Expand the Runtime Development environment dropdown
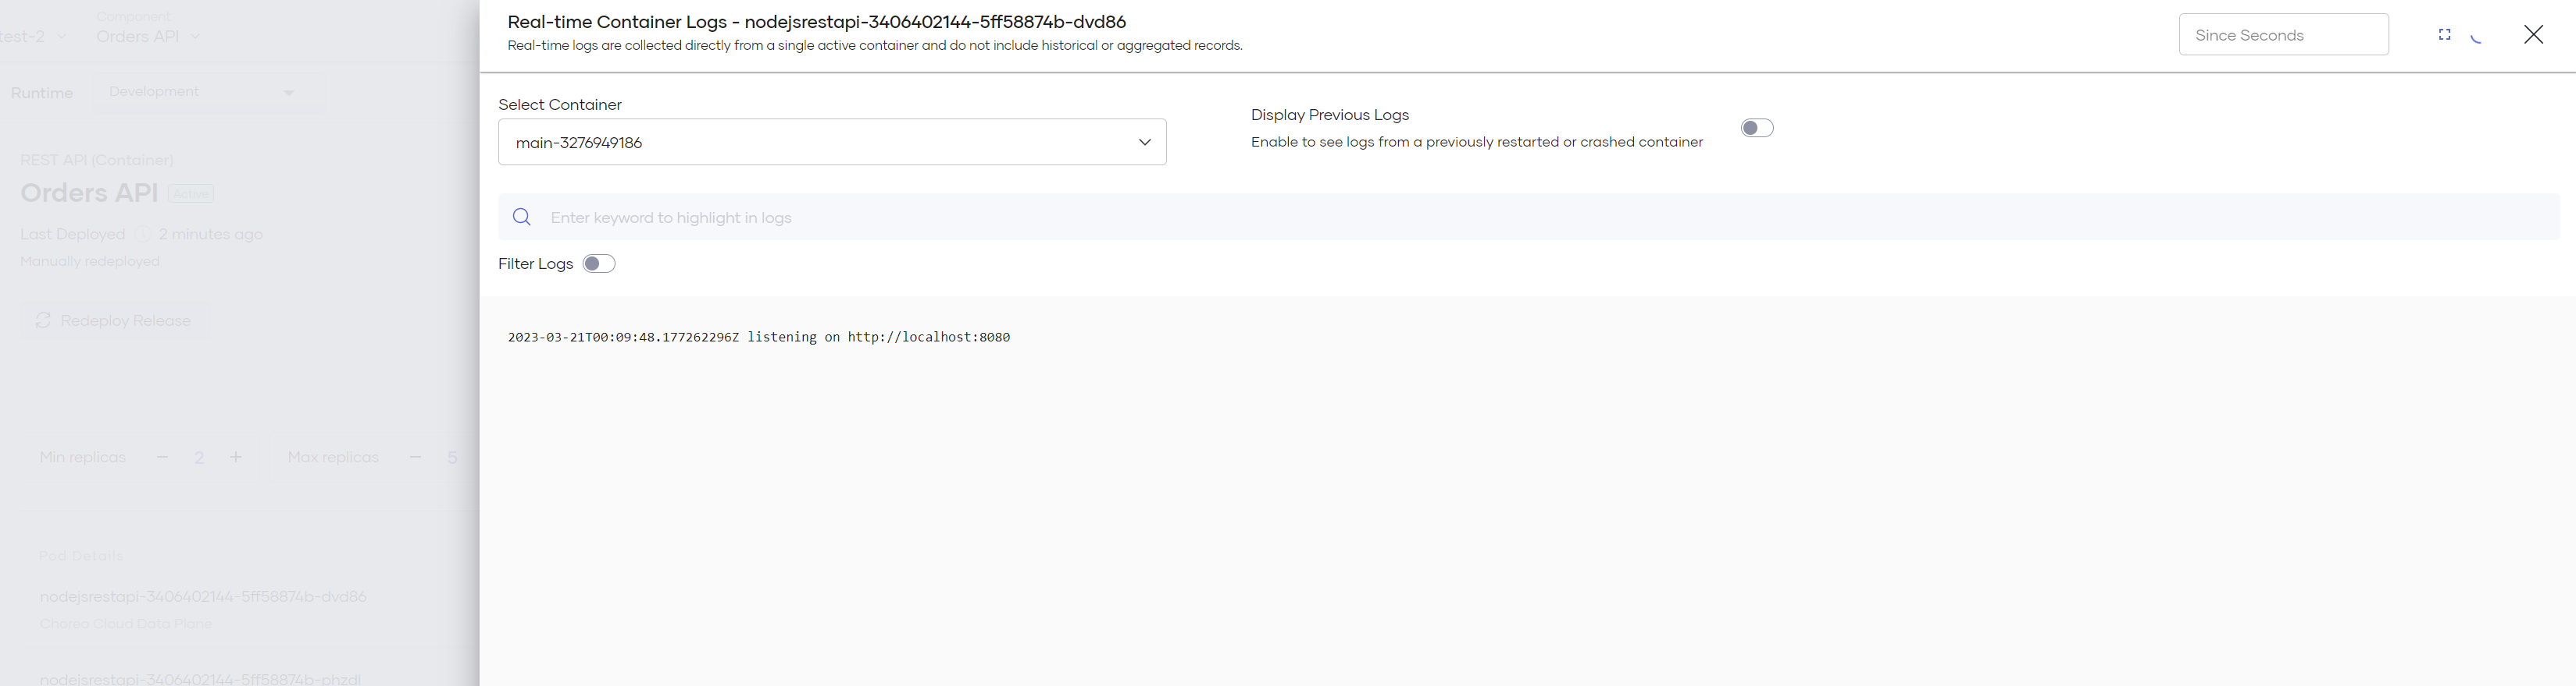This screenshot has height=686, width=2576. coord(203,92)
